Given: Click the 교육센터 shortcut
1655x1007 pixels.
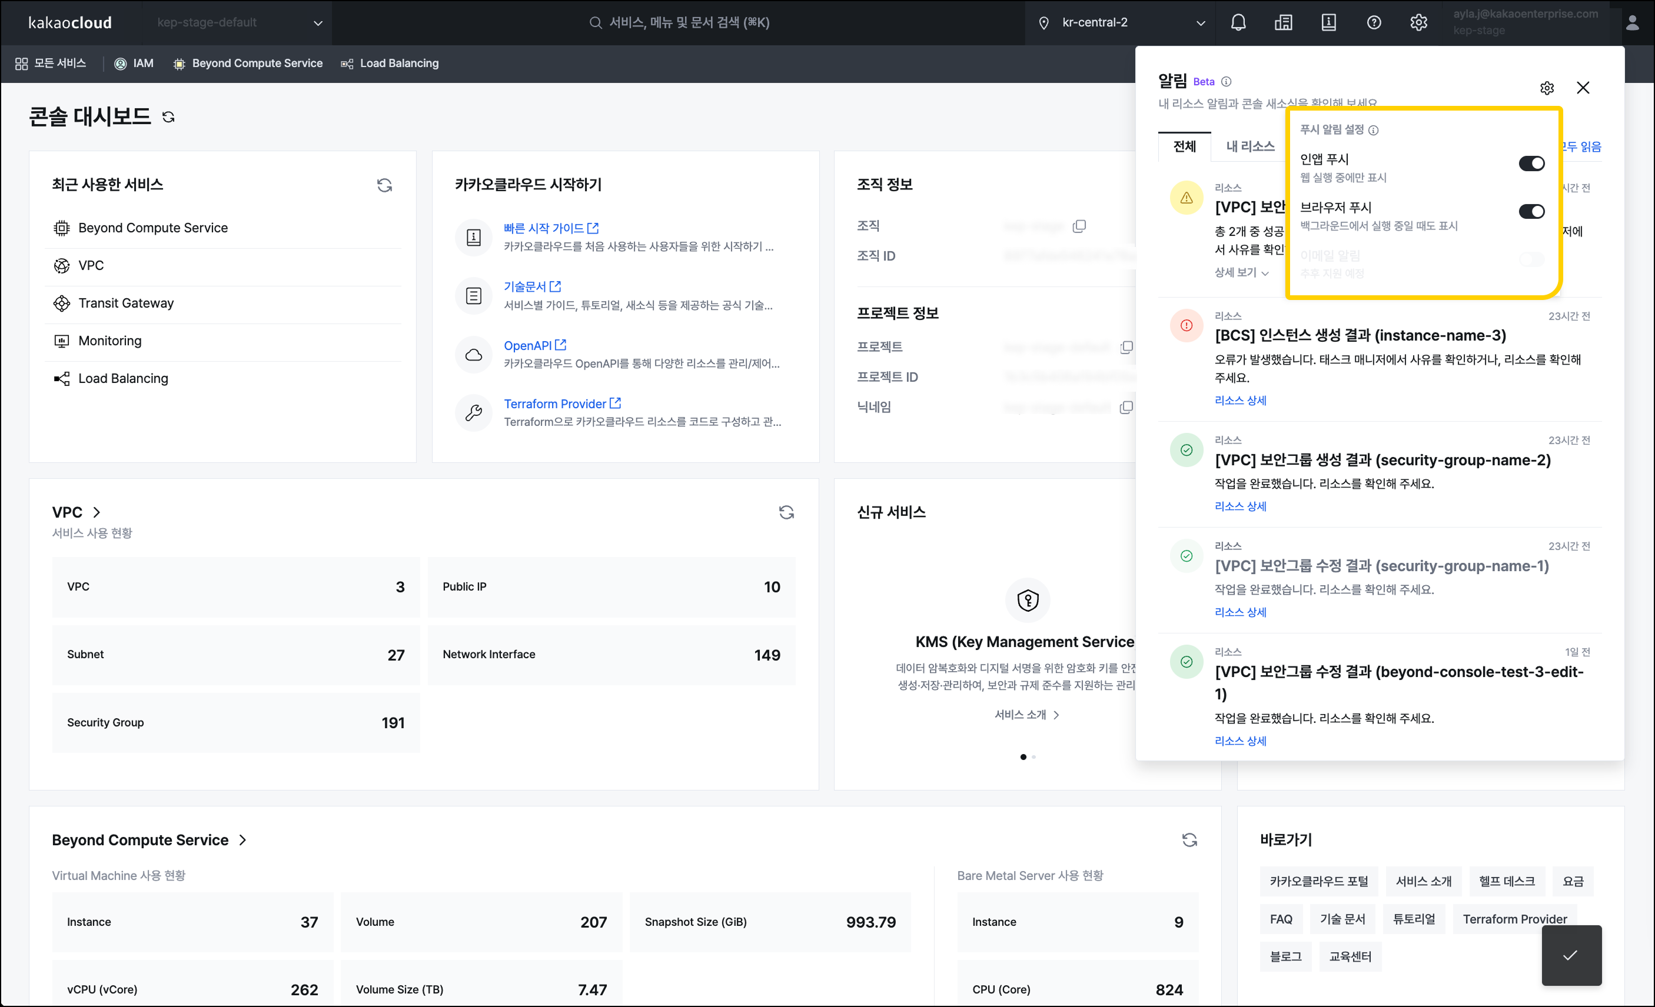Looking at the screenshot, I should [1350, 956].
